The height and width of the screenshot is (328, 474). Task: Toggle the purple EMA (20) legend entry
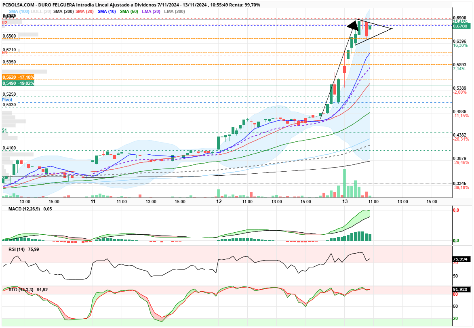(x=151, y=11)
